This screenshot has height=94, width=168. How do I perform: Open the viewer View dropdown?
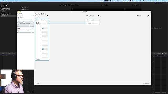[139, 5]
